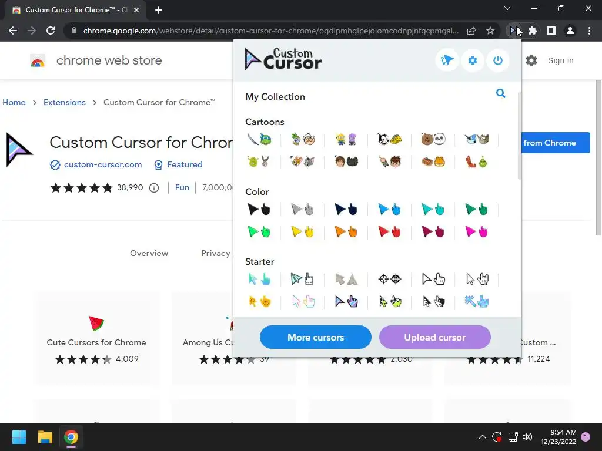
Task: Select the gray triangle Starter cursor
Action: pyautogui.click(x=346, y=279)
